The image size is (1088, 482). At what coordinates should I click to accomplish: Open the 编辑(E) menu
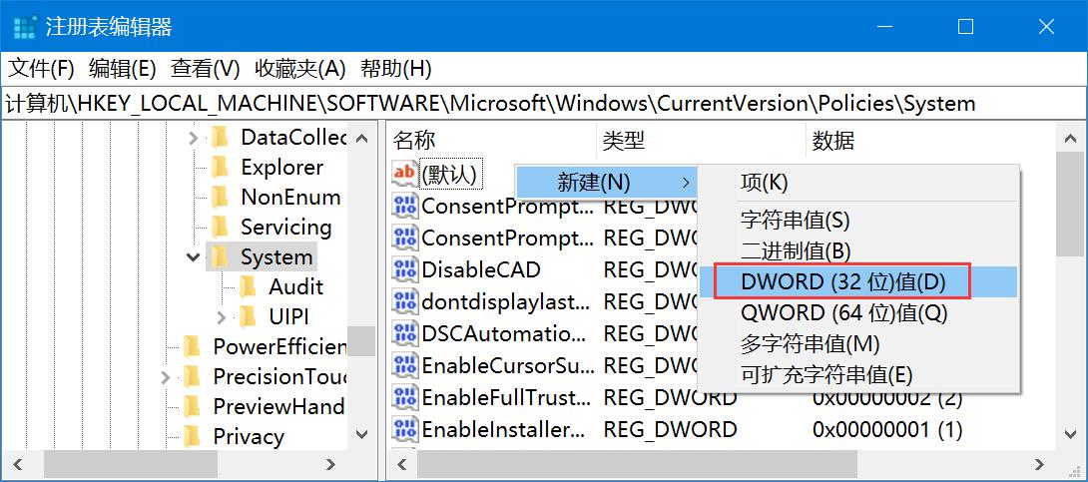coord(123,69)
